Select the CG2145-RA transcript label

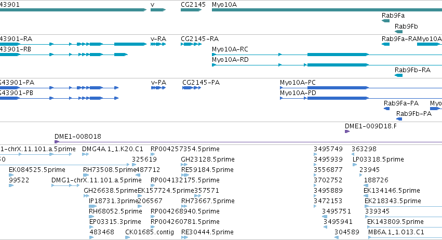point(200,39)
